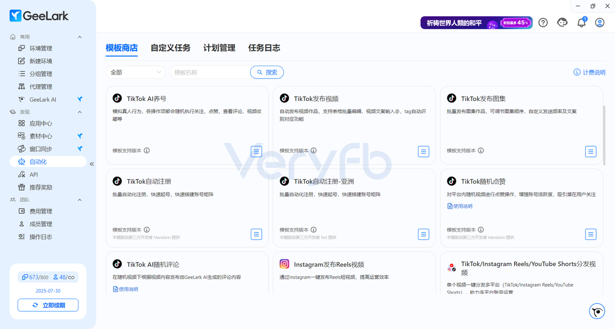Viewport: 615px width, 329px height.
Task: Open the list icon on TikTok发布视频 card
Action: point(424,152)
